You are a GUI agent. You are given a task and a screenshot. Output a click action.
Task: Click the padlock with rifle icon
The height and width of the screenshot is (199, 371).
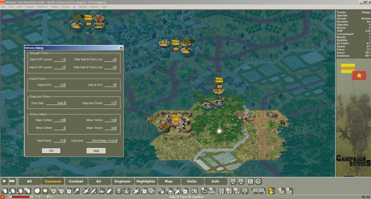[136, 191]
